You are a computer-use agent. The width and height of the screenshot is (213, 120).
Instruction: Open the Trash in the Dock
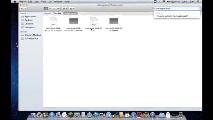181,115
